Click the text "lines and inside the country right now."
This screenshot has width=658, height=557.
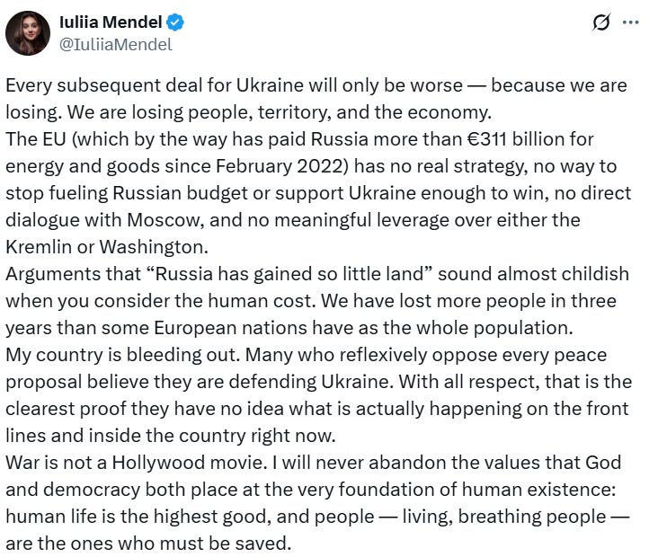coord(171,436)
